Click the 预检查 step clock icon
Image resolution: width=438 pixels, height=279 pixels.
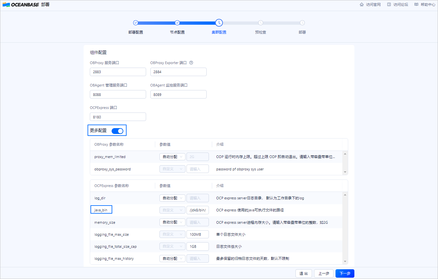[261, 23]
